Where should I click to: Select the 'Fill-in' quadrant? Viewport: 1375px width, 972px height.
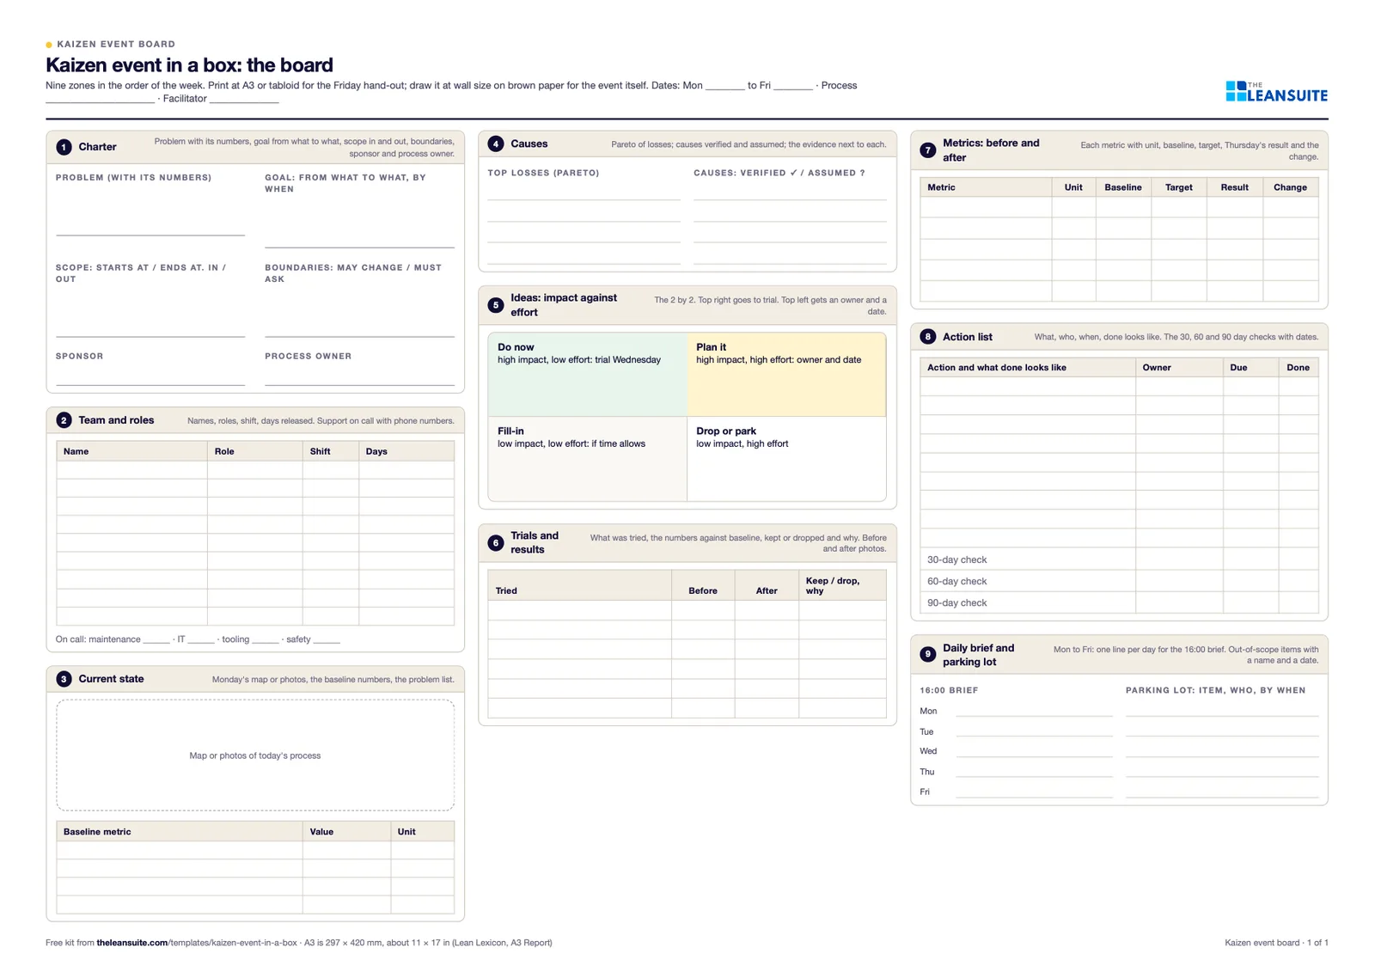pos(588,459)
